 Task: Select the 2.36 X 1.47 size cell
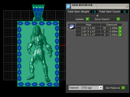88,35
